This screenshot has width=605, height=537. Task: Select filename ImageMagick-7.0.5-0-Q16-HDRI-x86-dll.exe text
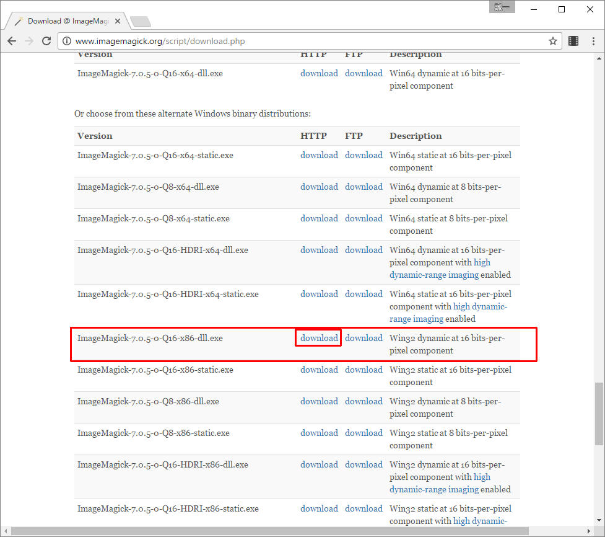163,465
